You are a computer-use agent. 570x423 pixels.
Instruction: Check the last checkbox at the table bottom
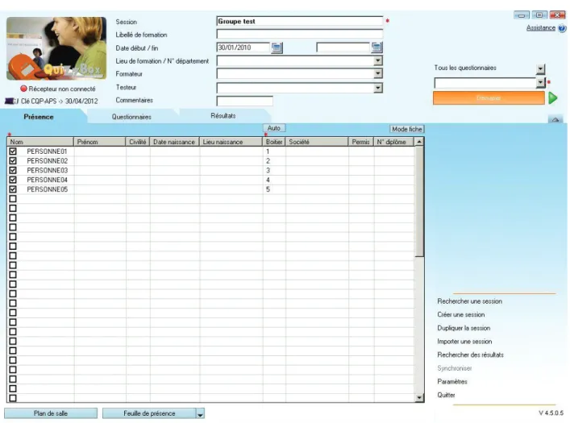13,398
